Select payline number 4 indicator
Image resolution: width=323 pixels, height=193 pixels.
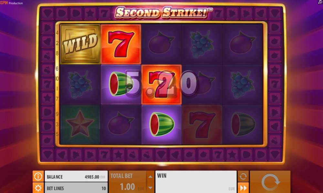coord(57,33)
